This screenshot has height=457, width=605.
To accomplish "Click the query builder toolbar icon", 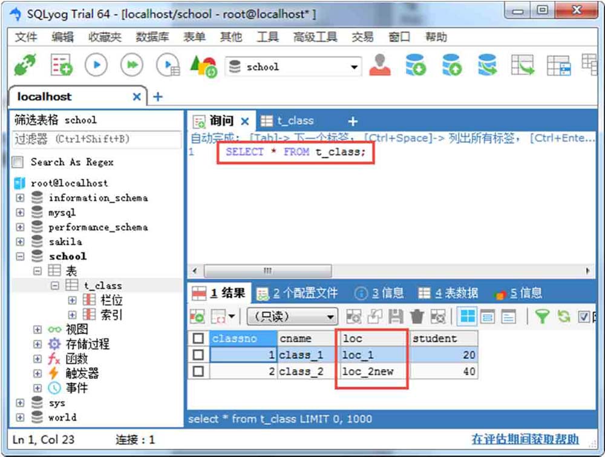I will (523, 65).
